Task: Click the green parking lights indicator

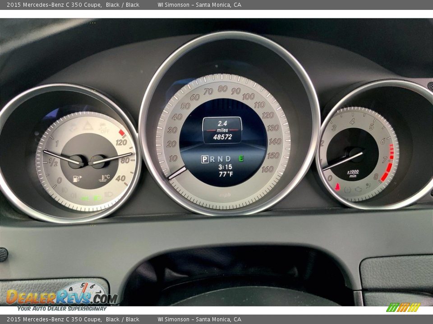Action: click(85, 198)
